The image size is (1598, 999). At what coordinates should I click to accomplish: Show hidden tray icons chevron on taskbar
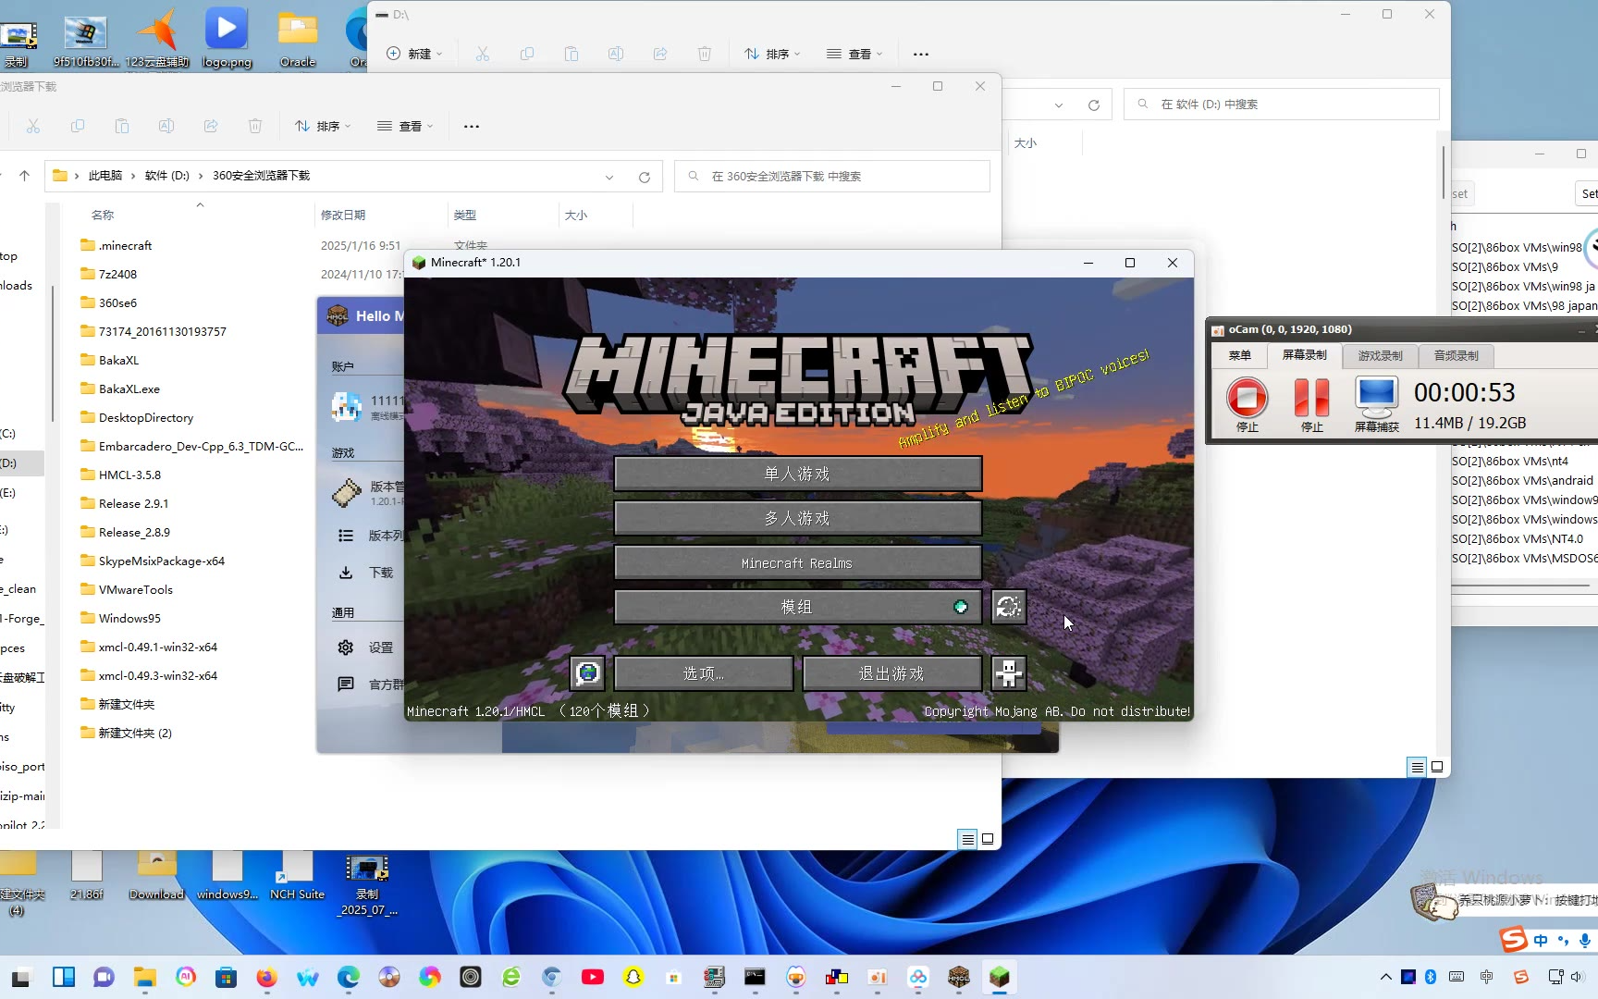(x=1385, y=977)
